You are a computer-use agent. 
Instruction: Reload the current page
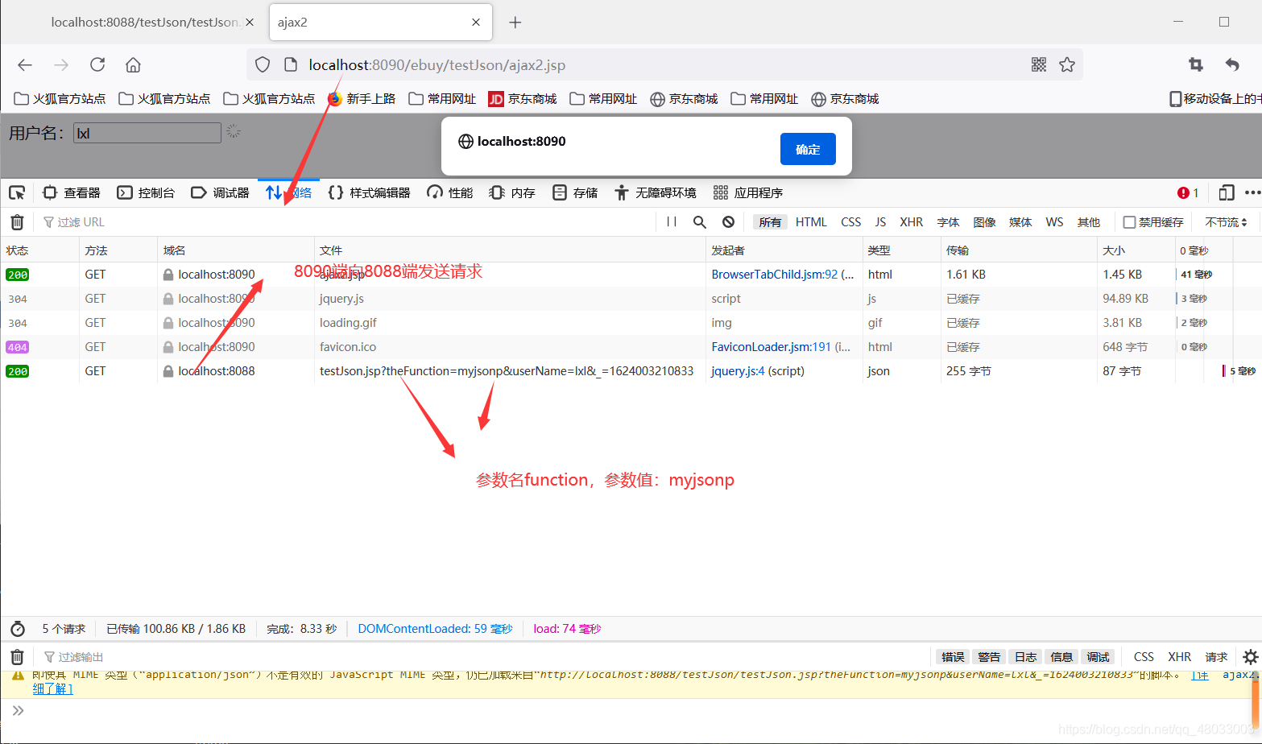tap(97, 64)
